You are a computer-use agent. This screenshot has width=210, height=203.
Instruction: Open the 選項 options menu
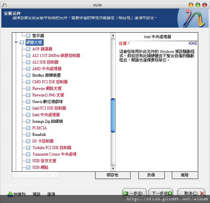[51, 194]
